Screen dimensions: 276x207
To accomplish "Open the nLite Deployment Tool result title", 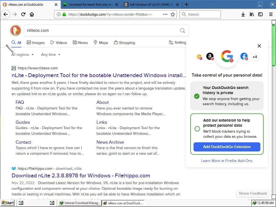I will 99,75.
